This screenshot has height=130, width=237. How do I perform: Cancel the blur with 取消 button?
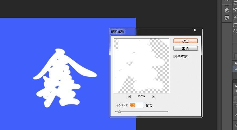click(x=185, y=48)
